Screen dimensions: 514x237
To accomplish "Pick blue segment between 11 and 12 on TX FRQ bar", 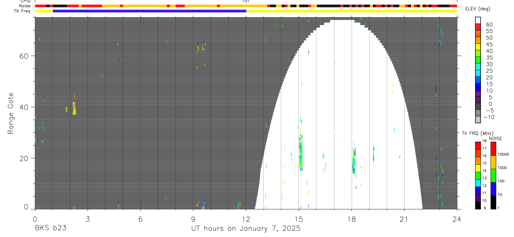I will (x=478, y=190).
